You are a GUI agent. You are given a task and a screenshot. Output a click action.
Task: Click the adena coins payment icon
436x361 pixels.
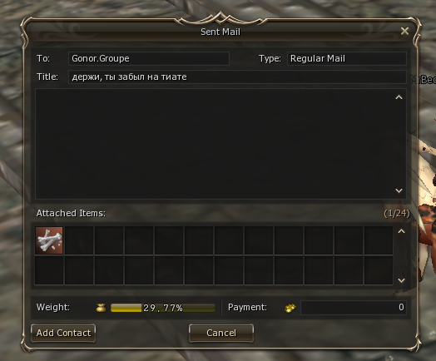[290, 308]
